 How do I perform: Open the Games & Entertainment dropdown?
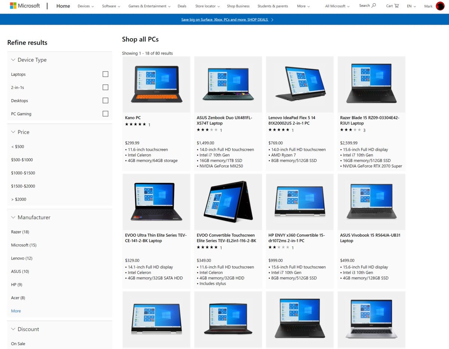click(149, 6)
